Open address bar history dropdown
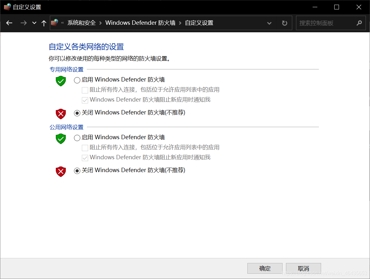This screenshot has height=279, width=370. pos(269,23)
